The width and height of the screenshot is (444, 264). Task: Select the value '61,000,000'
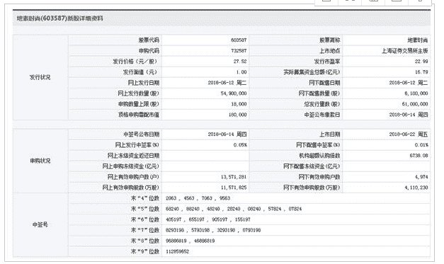tap(415, 104)
